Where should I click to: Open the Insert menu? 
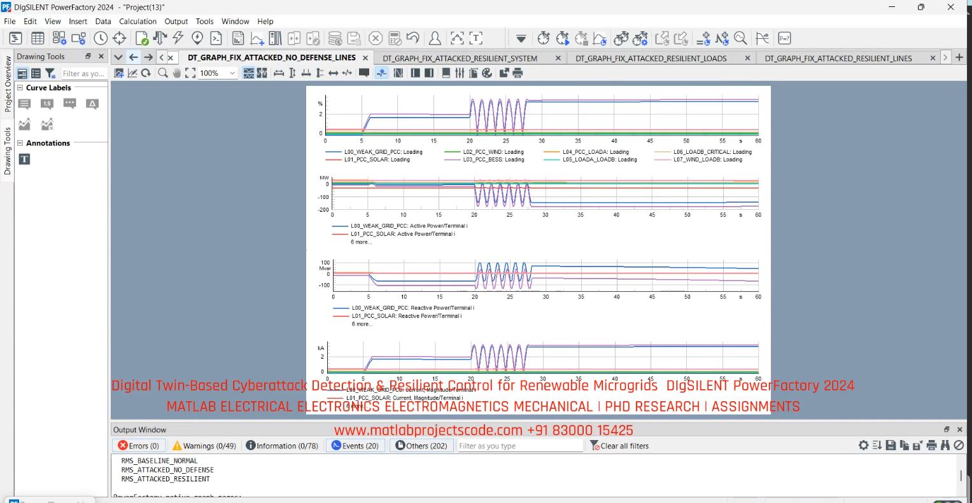click(78, 21)
